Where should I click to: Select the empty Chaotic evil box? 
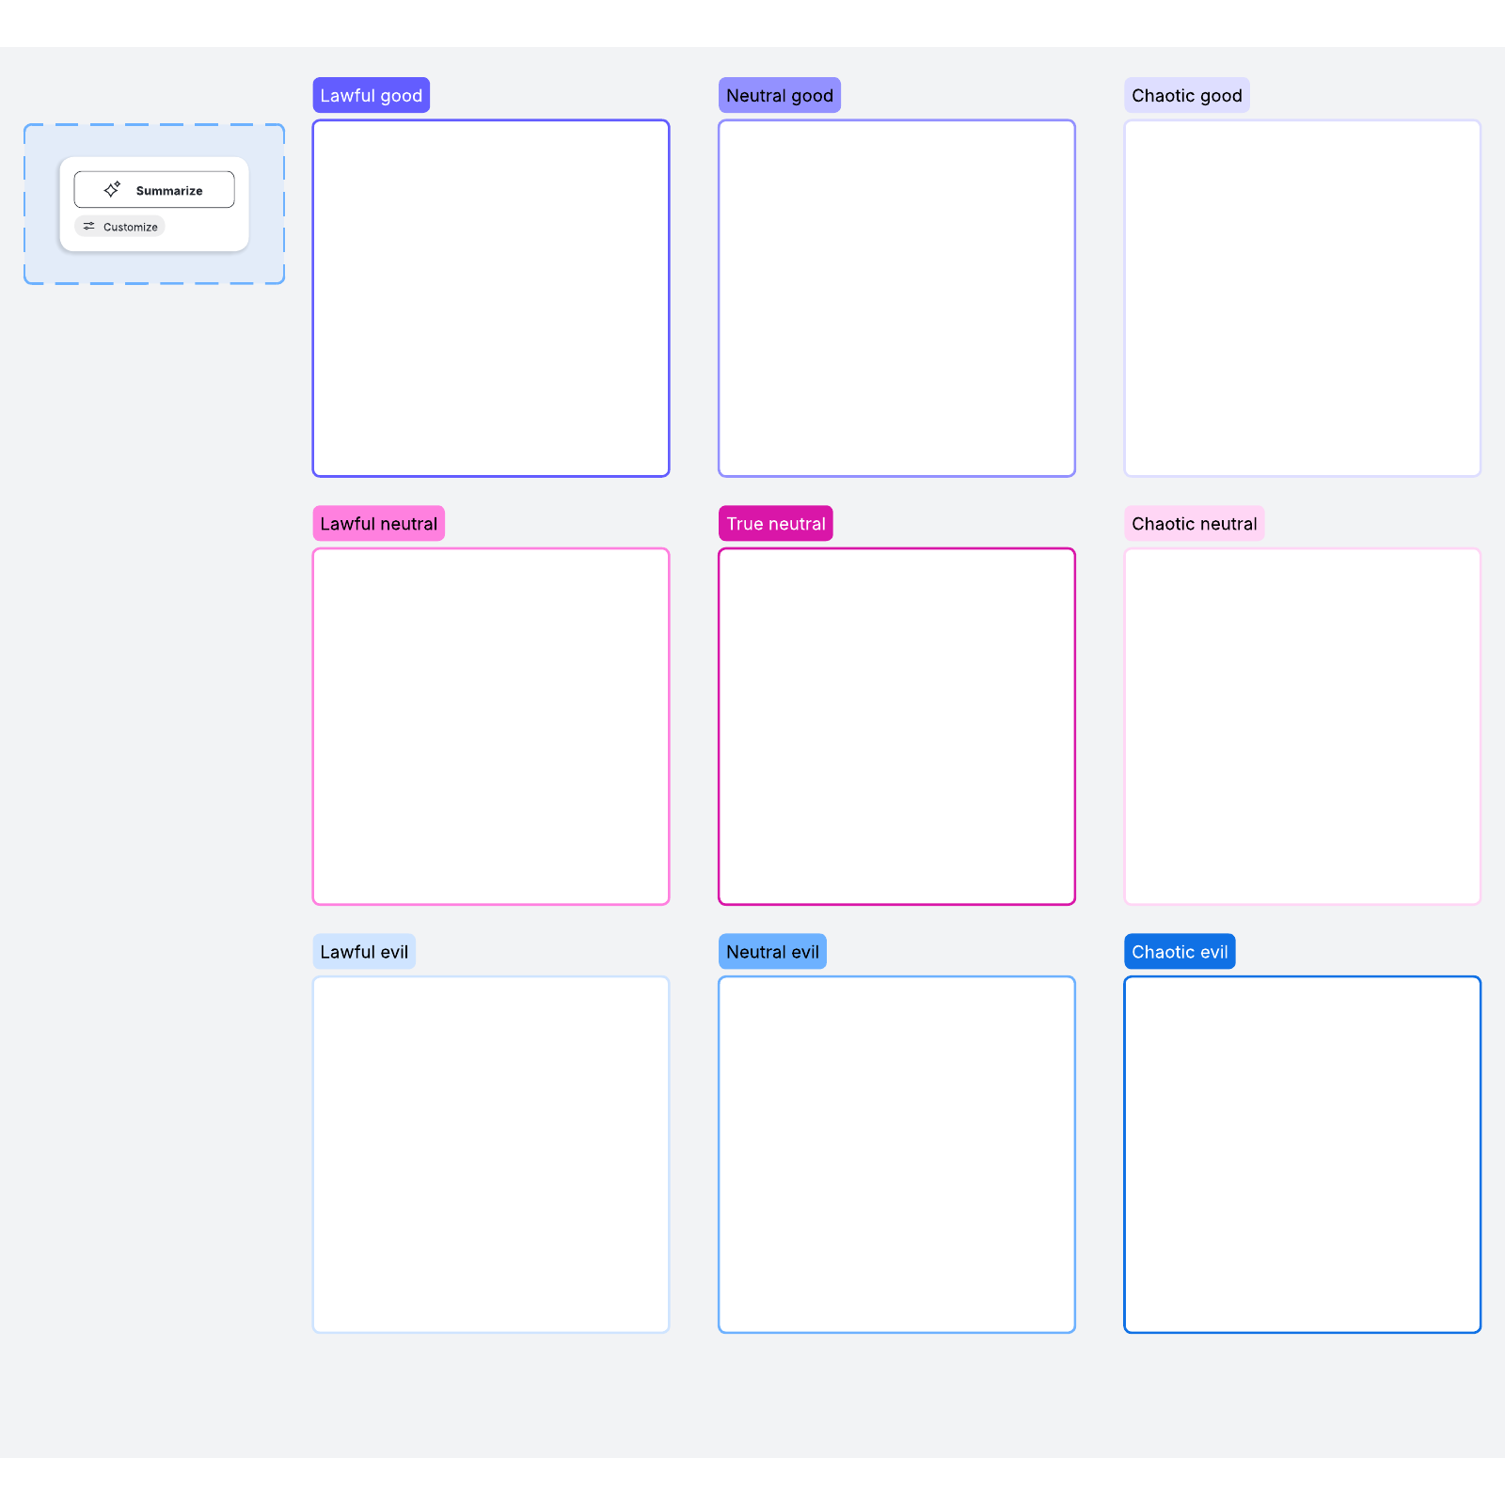tap(1302, 1154)
